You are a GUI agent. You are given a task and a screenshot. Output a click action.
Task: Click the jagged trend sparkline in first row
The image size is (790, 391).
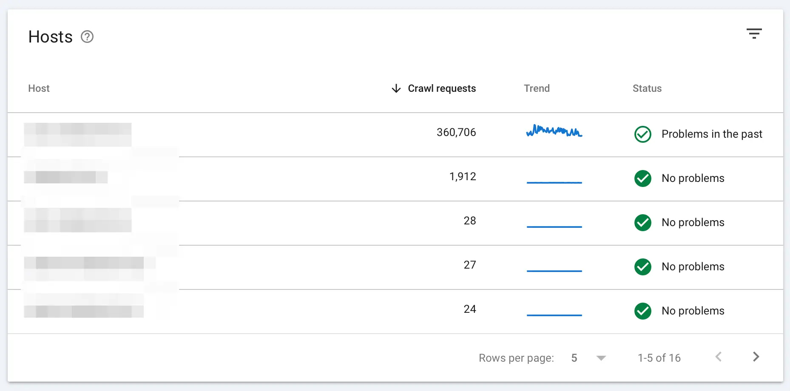pos(554,131)
